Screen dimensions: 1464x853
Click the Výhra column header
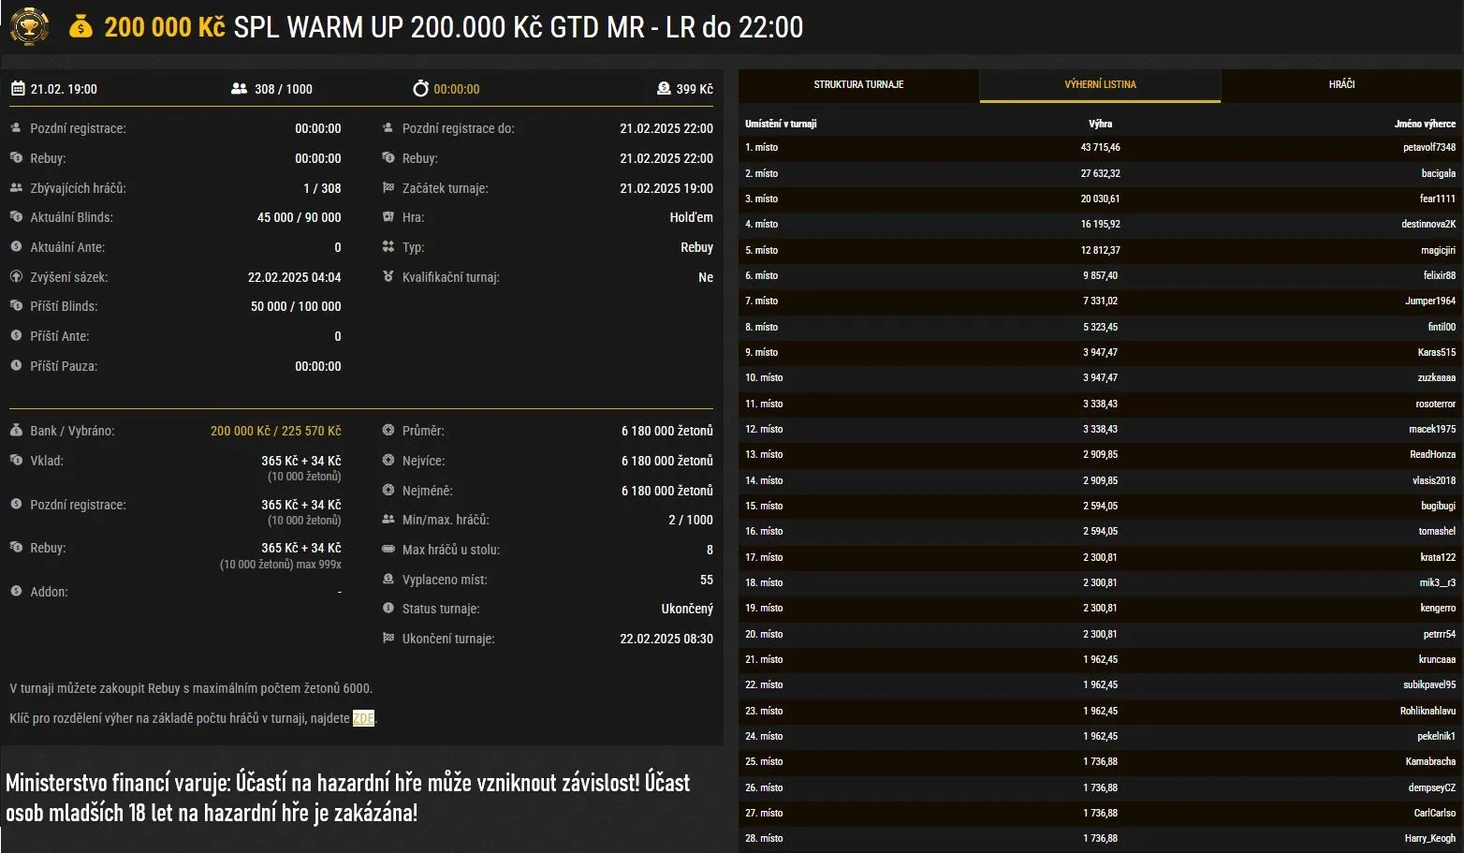1100,124
